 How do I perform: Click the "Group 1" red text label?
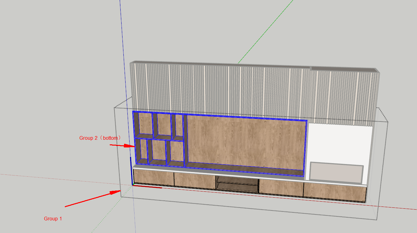(x=53, y=219)
